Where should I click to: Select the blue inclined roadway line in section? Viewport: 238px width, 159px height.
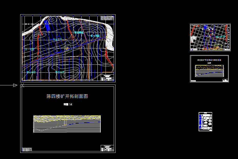pyautogui.click(x=82, y=123)
